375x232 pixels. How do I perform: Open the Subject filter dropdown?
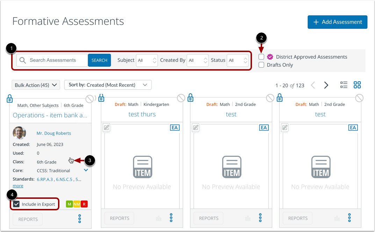point(147,60)
